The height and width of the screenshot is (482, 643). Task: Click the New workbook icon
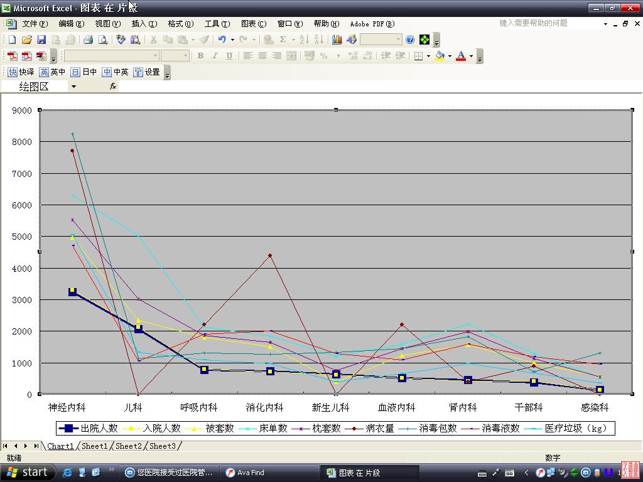[12, 40]
